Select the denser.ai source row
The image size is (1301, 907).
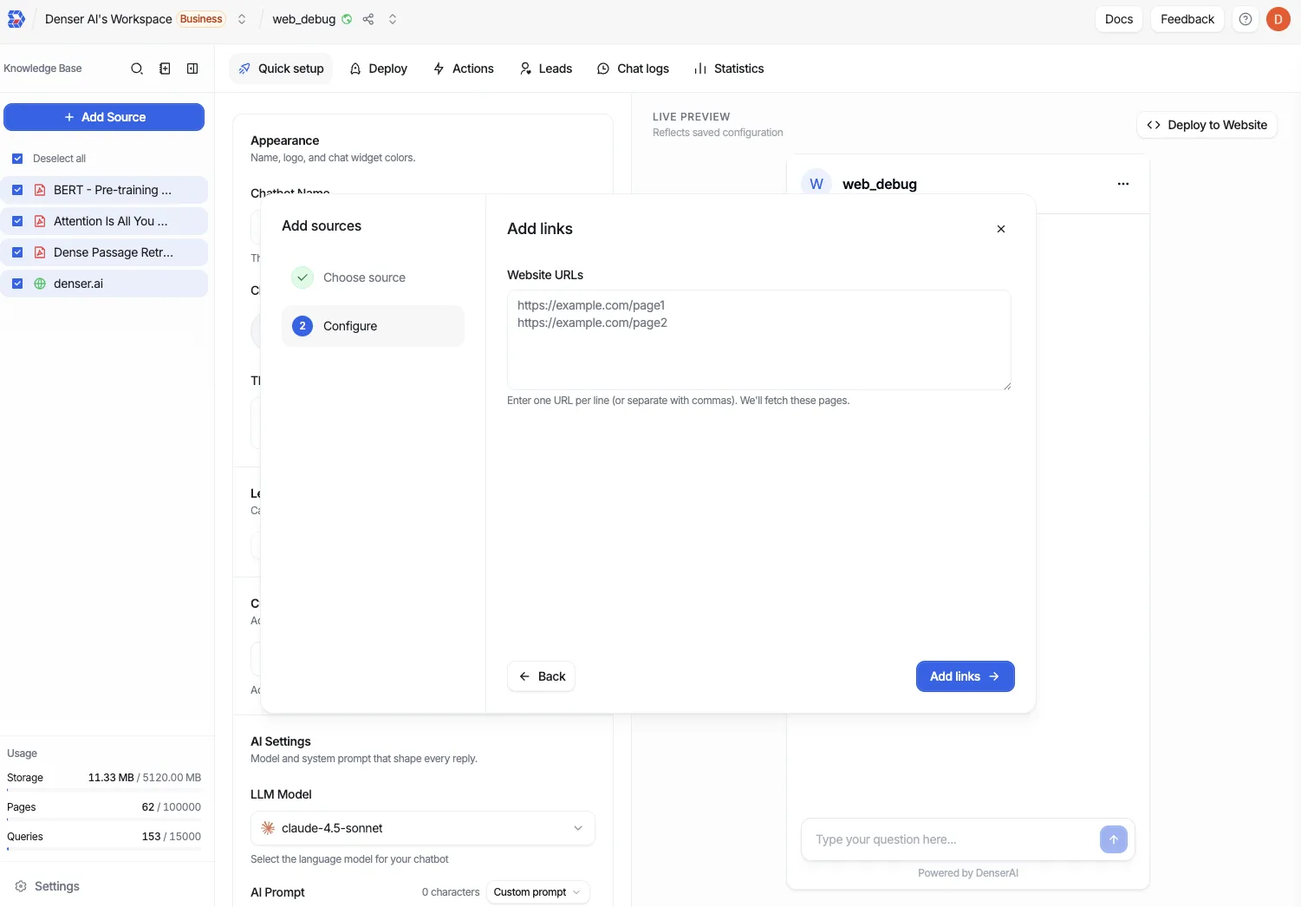pos(104,284)
